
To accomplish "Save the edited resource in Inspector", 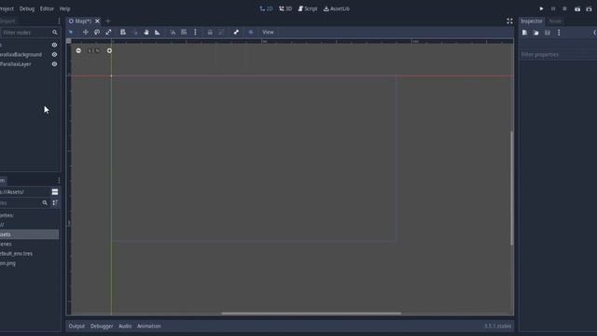I will pyautogui.click(x=548, y=33).
